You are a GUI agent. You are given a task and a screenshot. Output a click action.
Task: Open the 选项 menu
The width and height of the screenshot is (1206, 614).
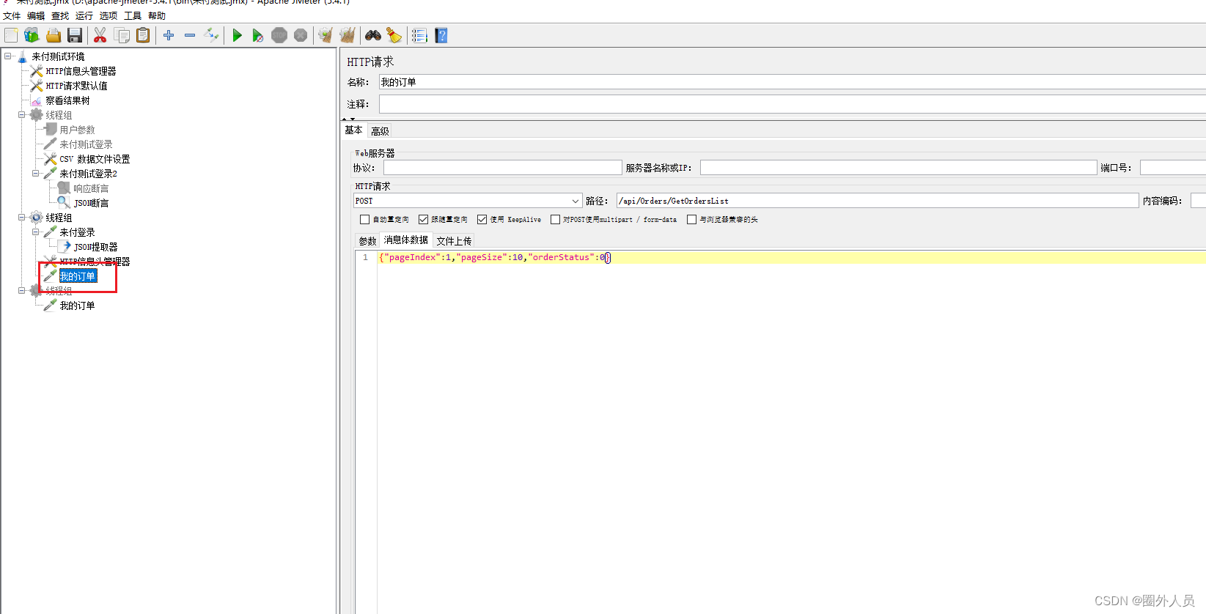point(109,15)
